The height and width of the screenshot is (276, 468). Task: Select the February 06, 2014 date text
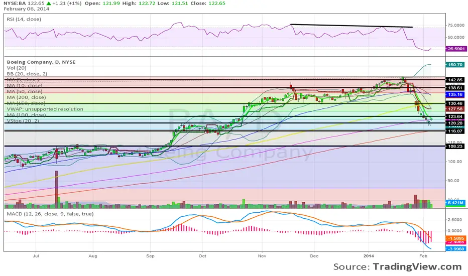click(x=27, y=9)
